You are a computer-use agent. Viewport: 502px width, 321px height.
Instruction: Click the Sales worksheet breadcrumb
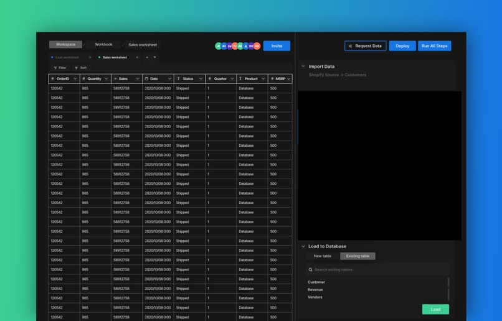coord(143,45)
